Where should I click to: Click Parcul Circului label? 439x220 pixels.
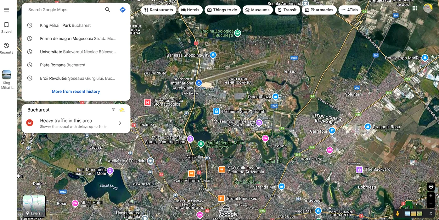[x=248, y=182]
